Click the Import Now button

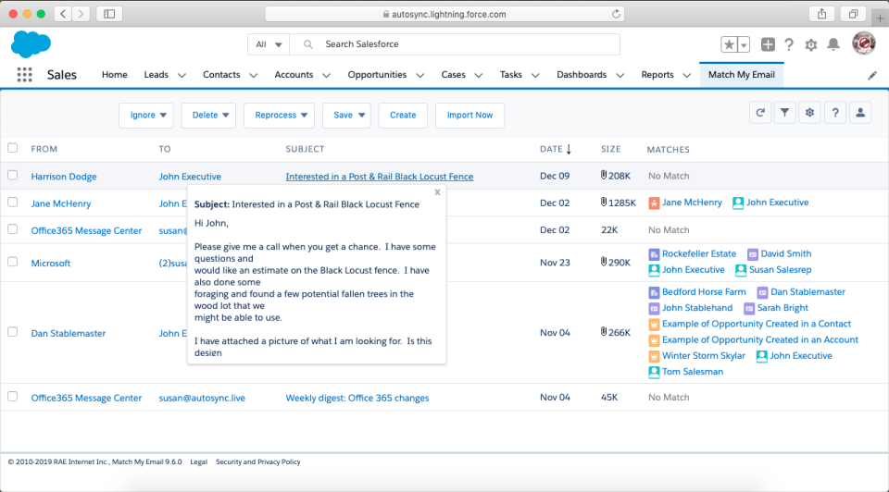point(470,116)
